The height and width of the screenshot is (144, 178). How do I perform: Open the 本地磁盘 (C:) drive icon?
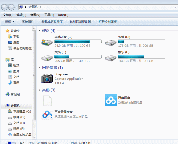(x=47, y=42)
